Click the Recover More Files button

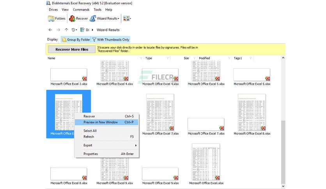coord(72,49)
